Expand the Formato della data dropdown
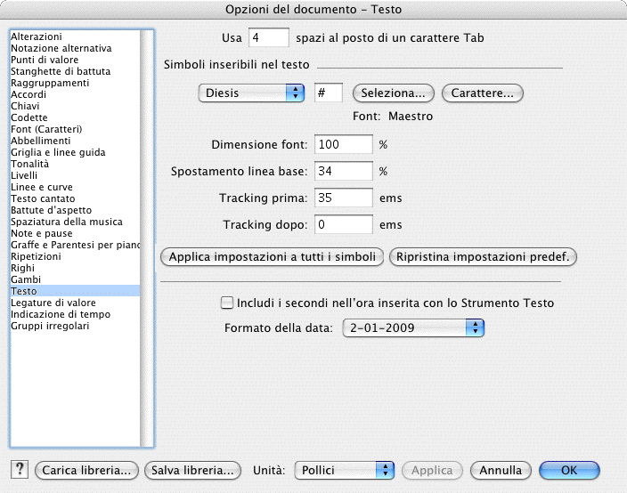The height and width of the screenshot is (493, 627). coord(411,328)
